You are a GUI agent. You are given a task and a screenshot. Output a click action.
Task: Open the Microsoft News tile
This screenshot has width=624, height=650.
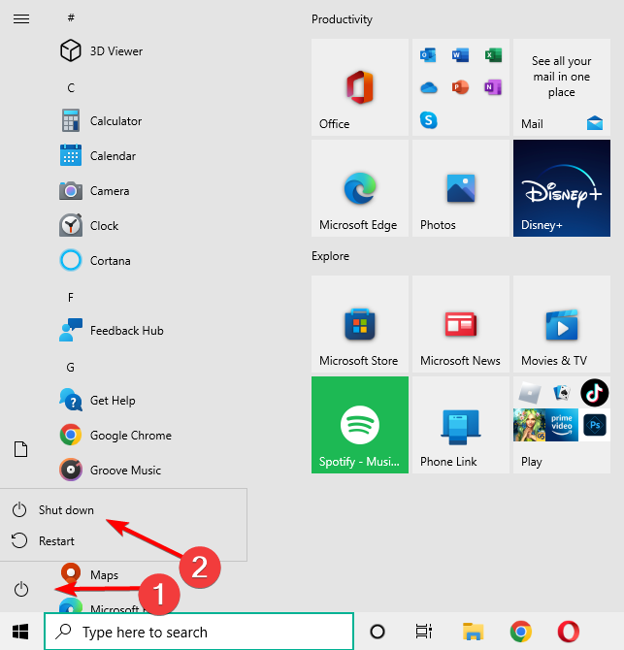pyautogui.click(x=461, y=324)
